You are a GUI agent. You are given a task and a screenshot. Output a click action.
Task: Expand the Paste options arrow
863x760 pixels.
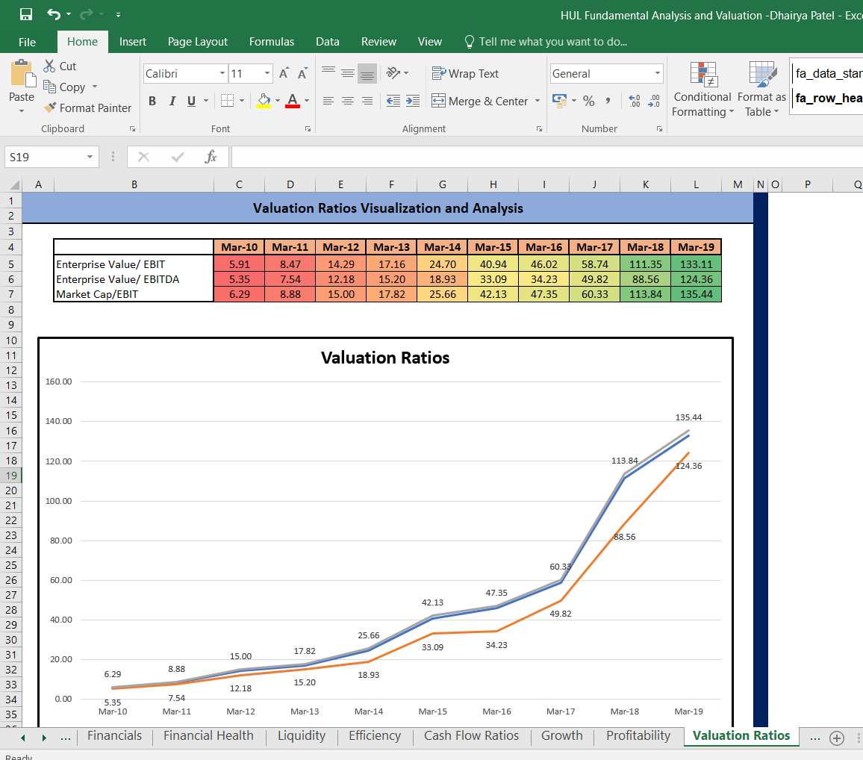click(22, 111)
